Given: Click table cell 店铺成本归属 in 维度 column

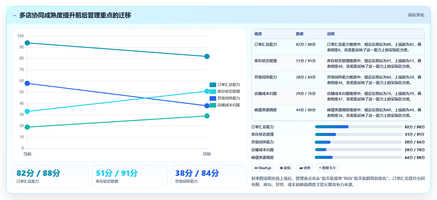Looking at the screenshot, I should [266, 94].
